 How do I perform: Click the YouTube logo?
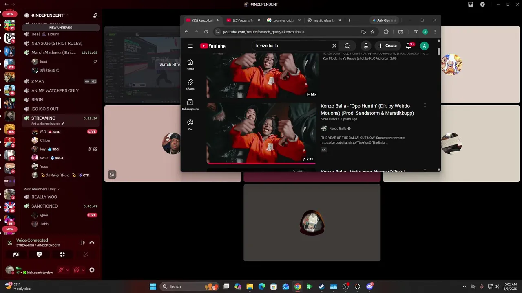[x=213, y=46]
